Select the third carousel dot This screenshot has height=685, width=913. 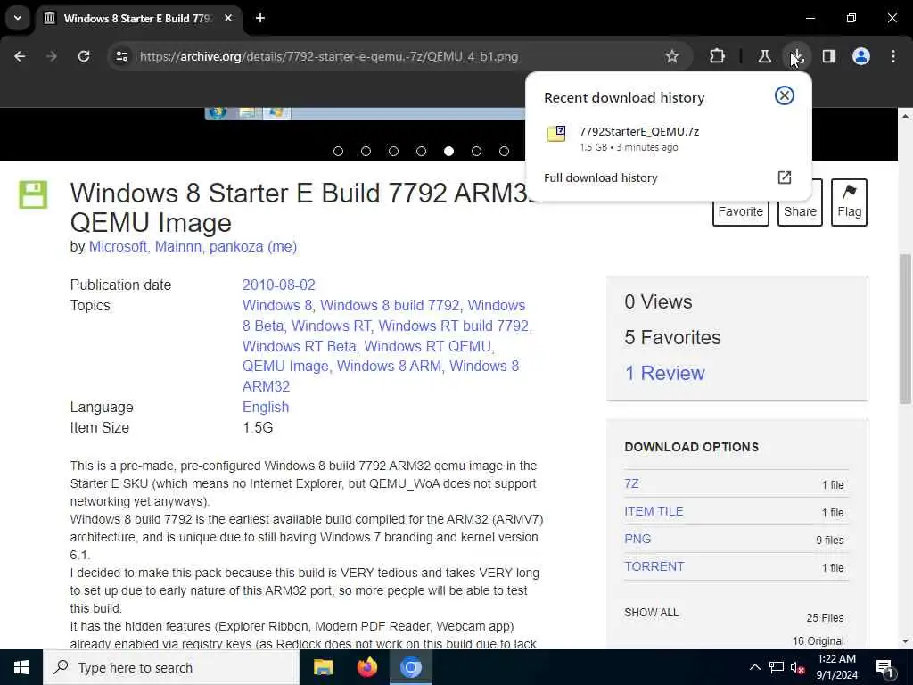coord(393,152)
